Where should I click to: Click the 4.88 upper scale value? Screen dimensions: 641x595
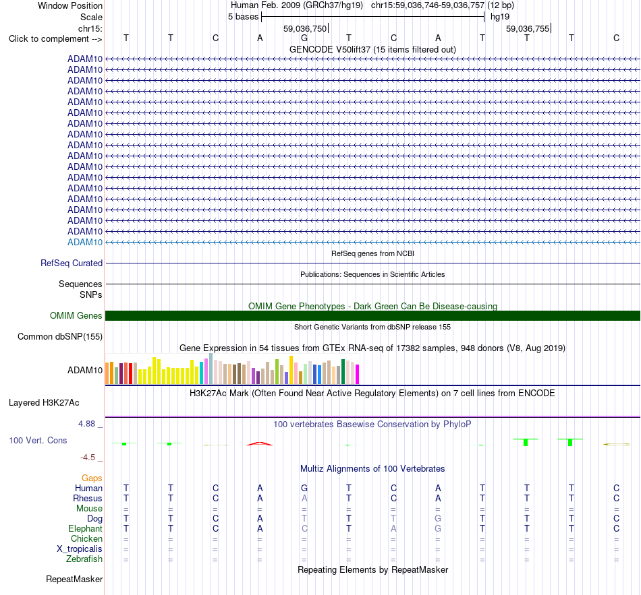pos(86,424)
